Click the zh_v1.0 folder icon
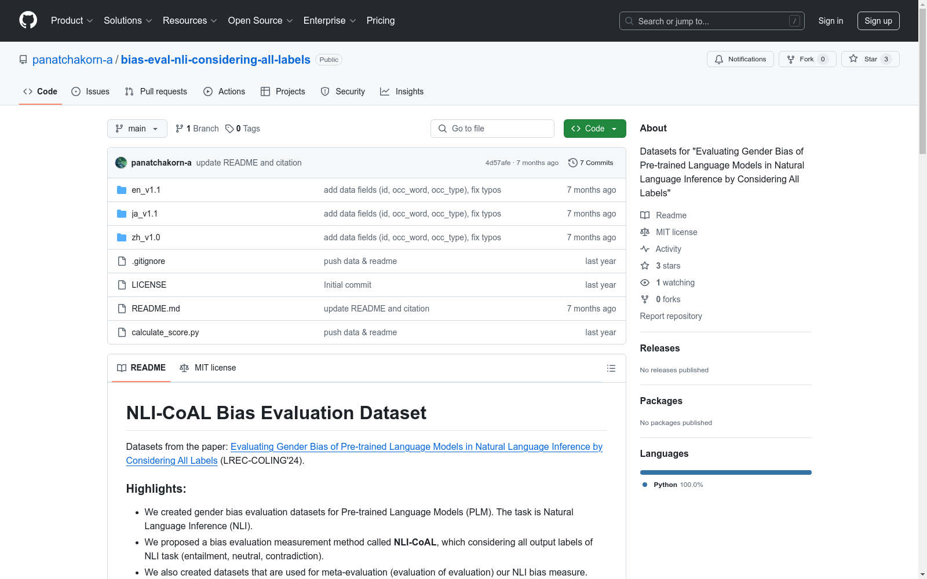Screen dimensions: 927x579 (x=122, y=237)
